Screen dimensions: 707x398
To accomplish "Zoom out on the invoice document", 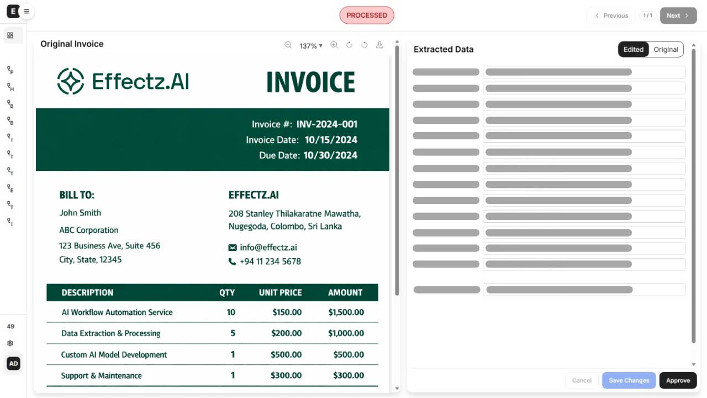I will (288, 45).
